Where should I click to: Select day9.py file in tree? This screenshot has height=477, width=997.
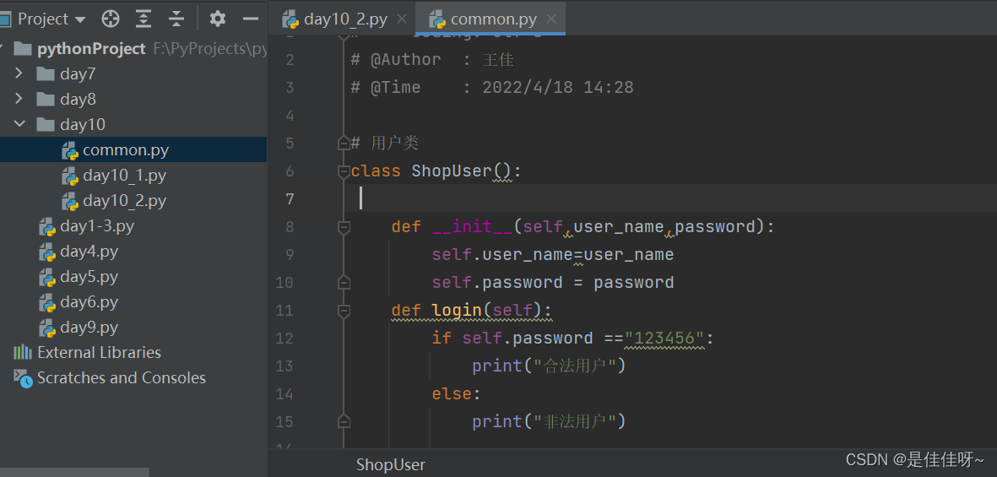click(x=89, y=328)
